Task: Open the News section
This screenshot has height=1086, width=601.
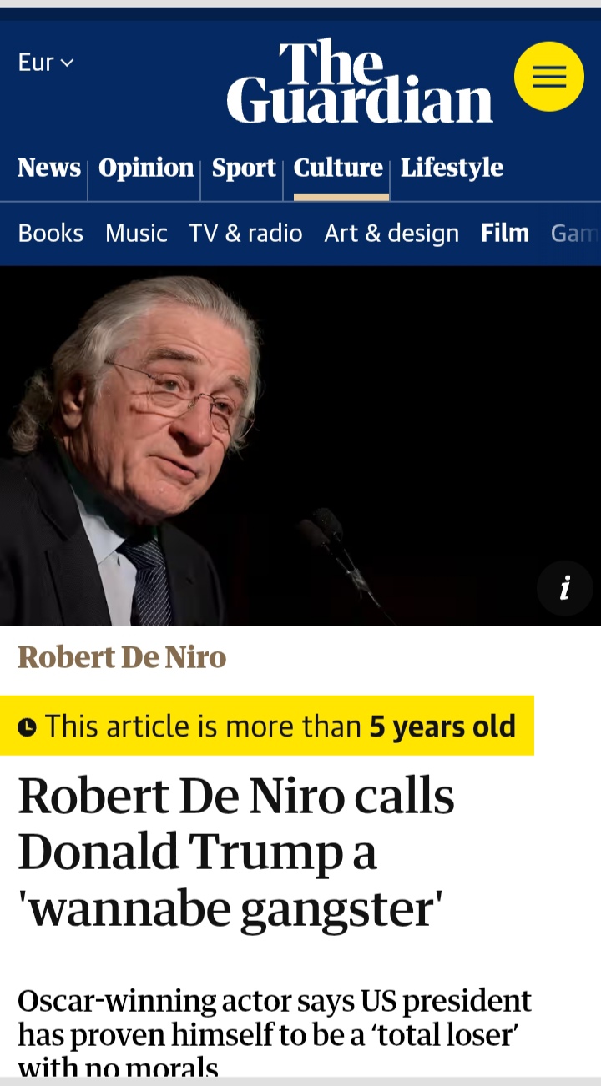Action: pos(49,168)
